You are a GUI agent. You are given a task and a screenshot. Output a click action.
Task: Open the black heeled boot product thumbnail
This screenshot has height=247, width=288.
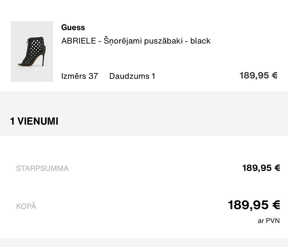point(32,51)
